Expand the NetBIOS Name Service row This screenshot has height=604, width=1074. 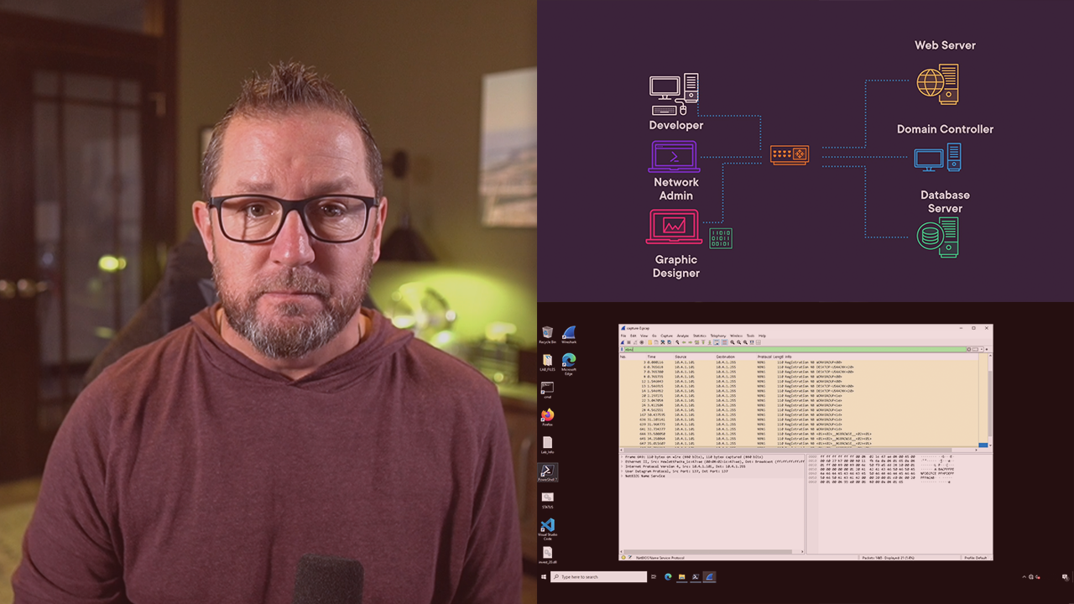point(622,476)
